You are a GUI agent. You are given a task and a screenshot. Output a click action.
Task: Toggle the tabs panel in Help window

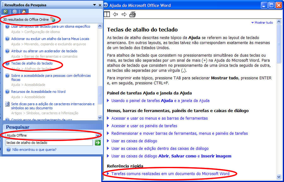point(107,14)
